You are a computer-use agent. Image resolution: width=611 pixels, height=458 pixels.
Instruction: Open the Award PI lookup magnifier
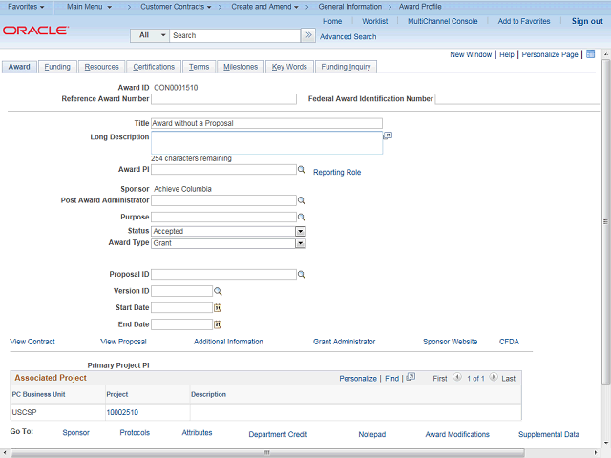[x=301, y=170]
